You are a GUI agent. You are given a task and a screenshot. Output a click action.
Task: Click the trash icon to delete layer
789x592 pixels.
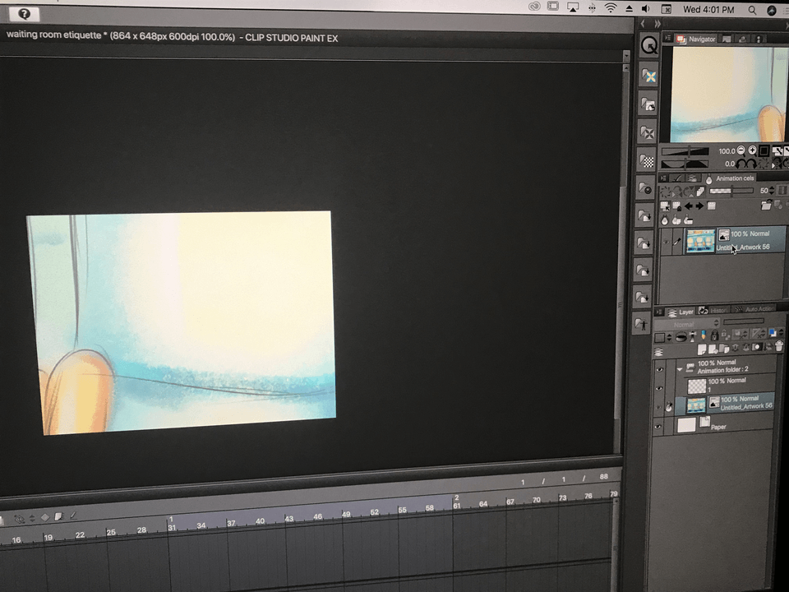pyautogui.click(x=777, y=347)
